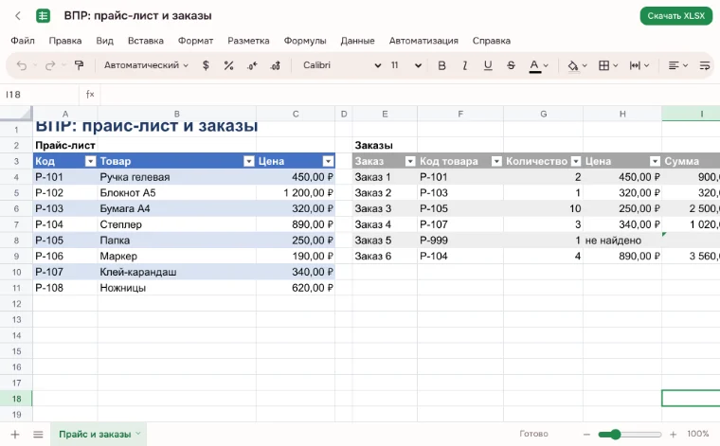
Task: Open the Формулы menu
Action: 305,41
